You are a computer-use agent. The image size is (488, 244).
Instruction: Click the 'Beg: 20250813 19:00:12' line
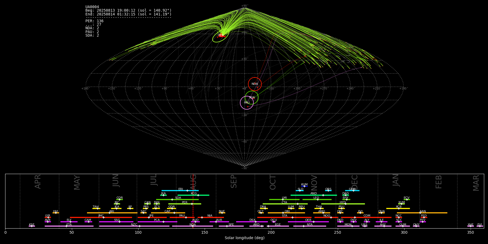click(129, 11)
